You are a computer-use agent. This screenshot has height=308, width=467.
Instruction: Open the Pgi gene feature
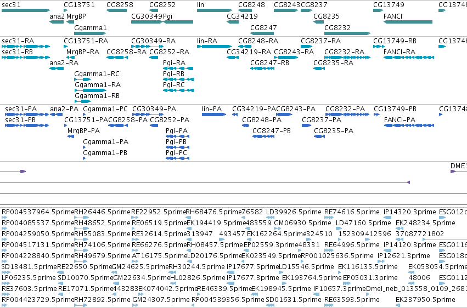(x=178, y=22)
